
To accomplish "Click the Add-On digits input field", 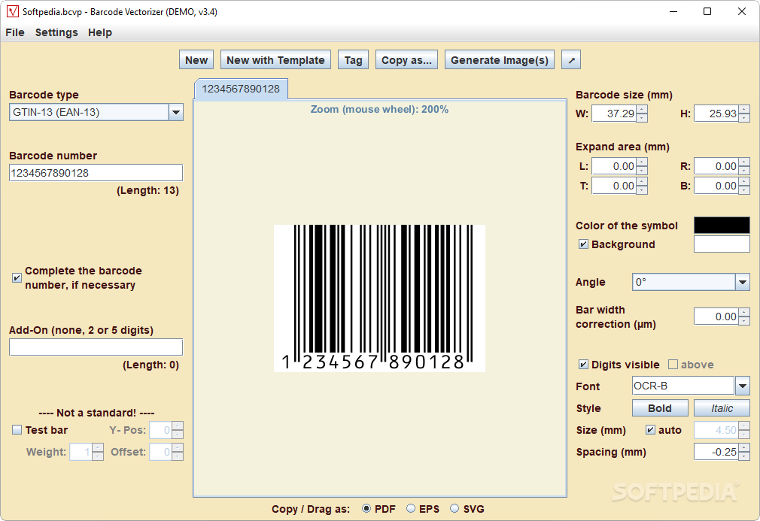I will (96, 347).
